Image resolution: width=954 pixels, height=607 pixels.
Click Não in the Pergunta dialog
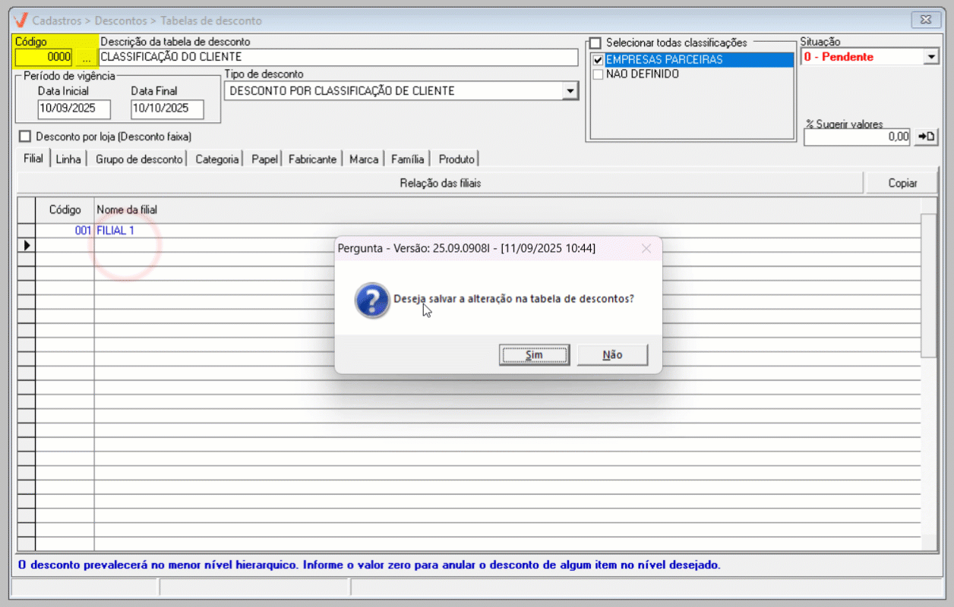[612, 354]
